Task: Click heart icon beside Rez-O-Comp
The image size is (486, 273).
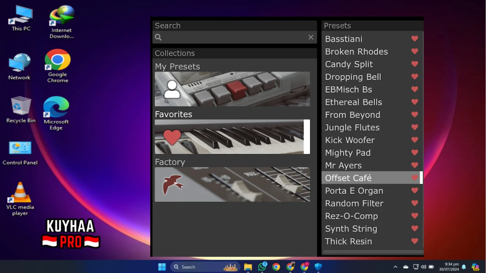Action: (415, 216)
